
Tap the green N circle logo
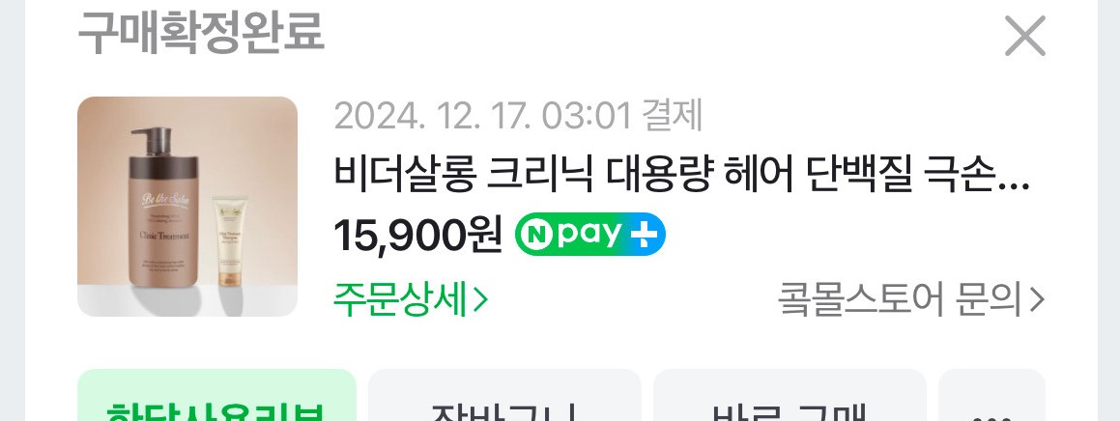[x=536, y=235]
